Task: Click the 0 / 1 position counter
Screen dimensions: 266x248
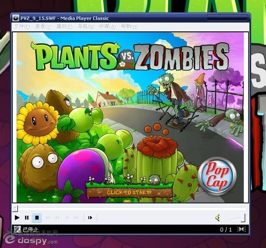Action: [226, 230]
